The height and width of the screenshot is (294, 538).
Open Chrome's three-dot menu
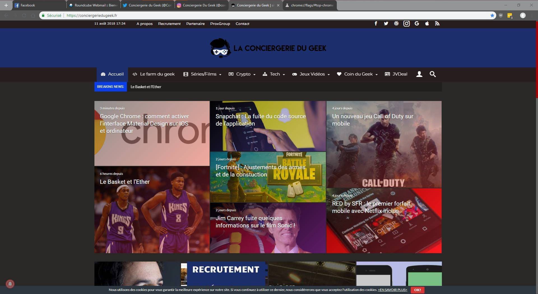coord(532,15)
